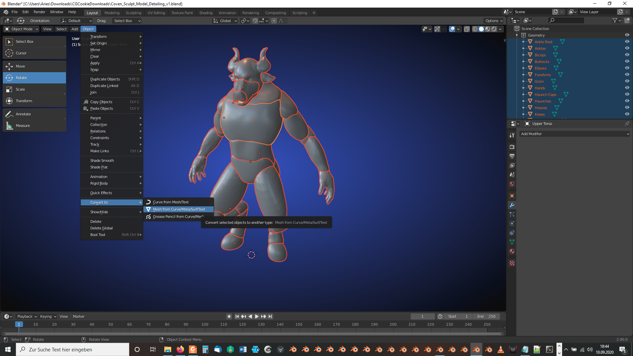Choose Shade Smooth from Object menu
Screen dimensions: 633x356
pos(102,161)
